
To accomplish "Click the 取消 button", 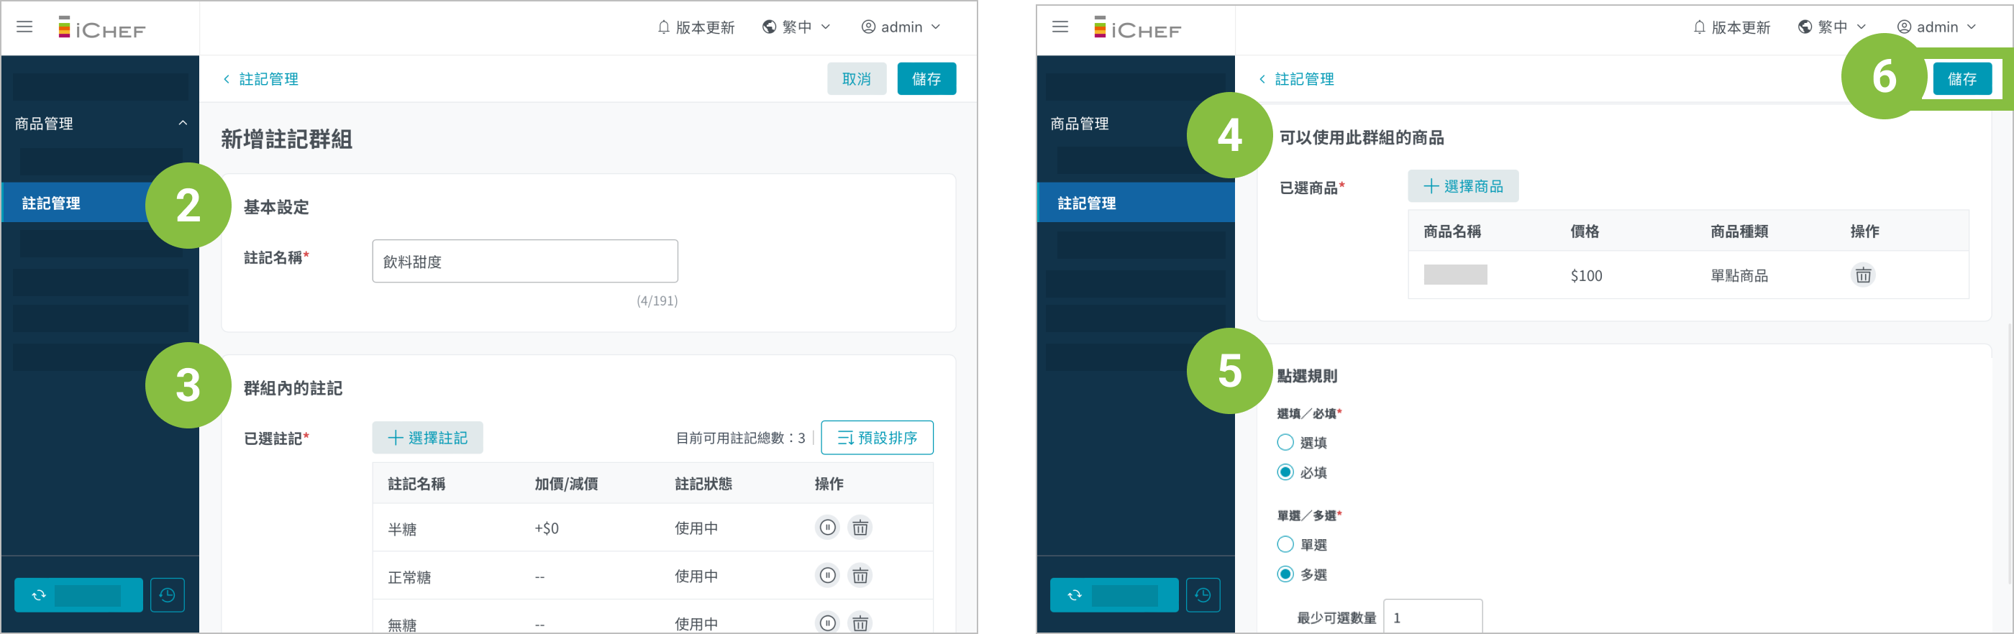I will 856,79.
